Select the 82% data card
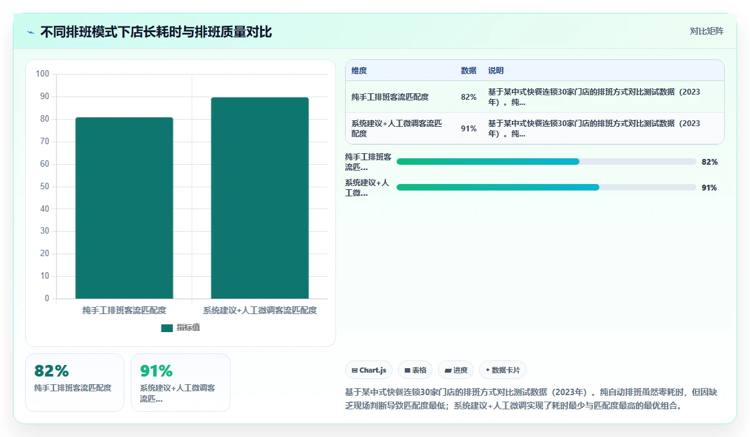750x437 pixels. click(75, 382)
